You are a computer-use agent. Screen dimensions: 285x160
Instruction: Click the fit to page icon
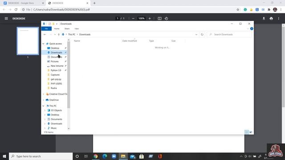coord(159,19)
